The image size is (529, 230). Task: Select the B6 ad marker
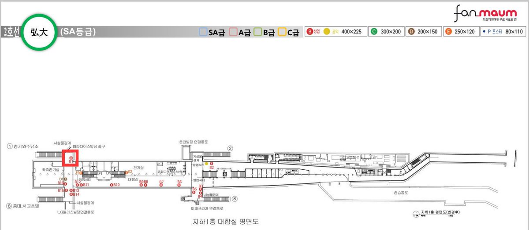pos(179,185)
